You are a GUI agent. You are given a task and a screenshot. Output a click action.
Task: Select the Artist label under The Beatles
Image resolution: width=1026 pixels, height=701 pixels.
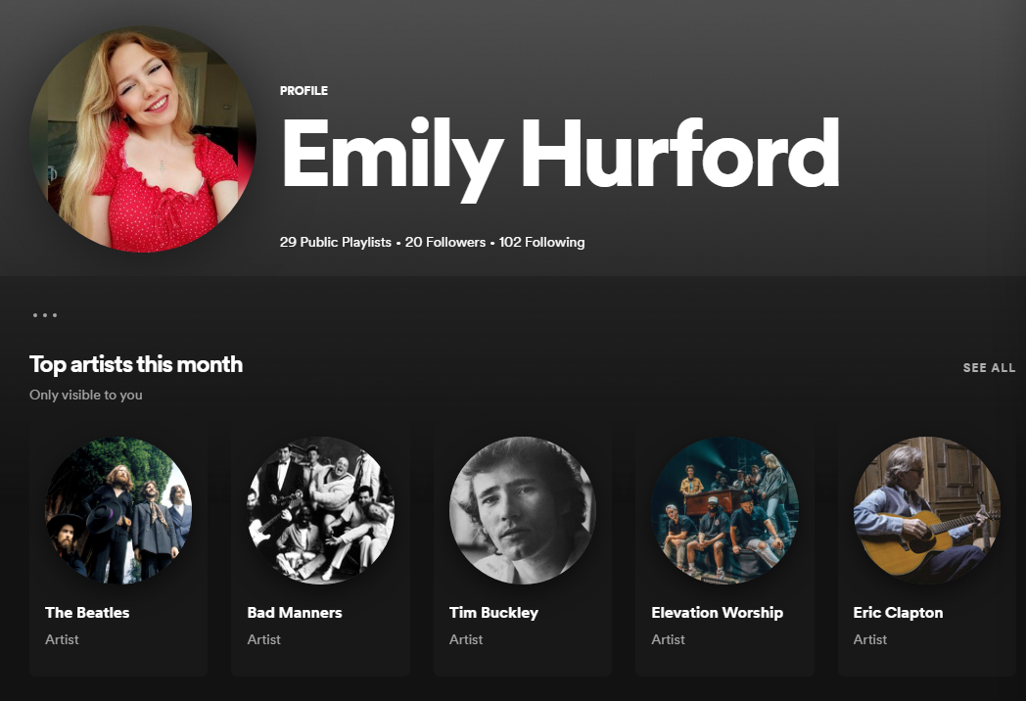tap(60, 639)
